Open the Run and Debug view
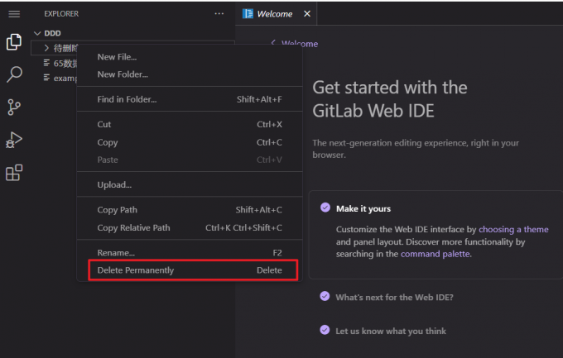 [14, 140]
